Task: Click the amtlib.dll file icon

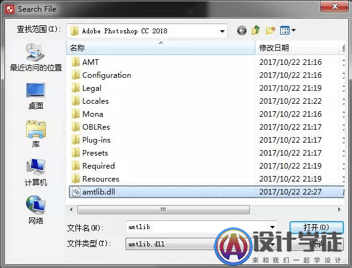Action: [x=76, y=192]
